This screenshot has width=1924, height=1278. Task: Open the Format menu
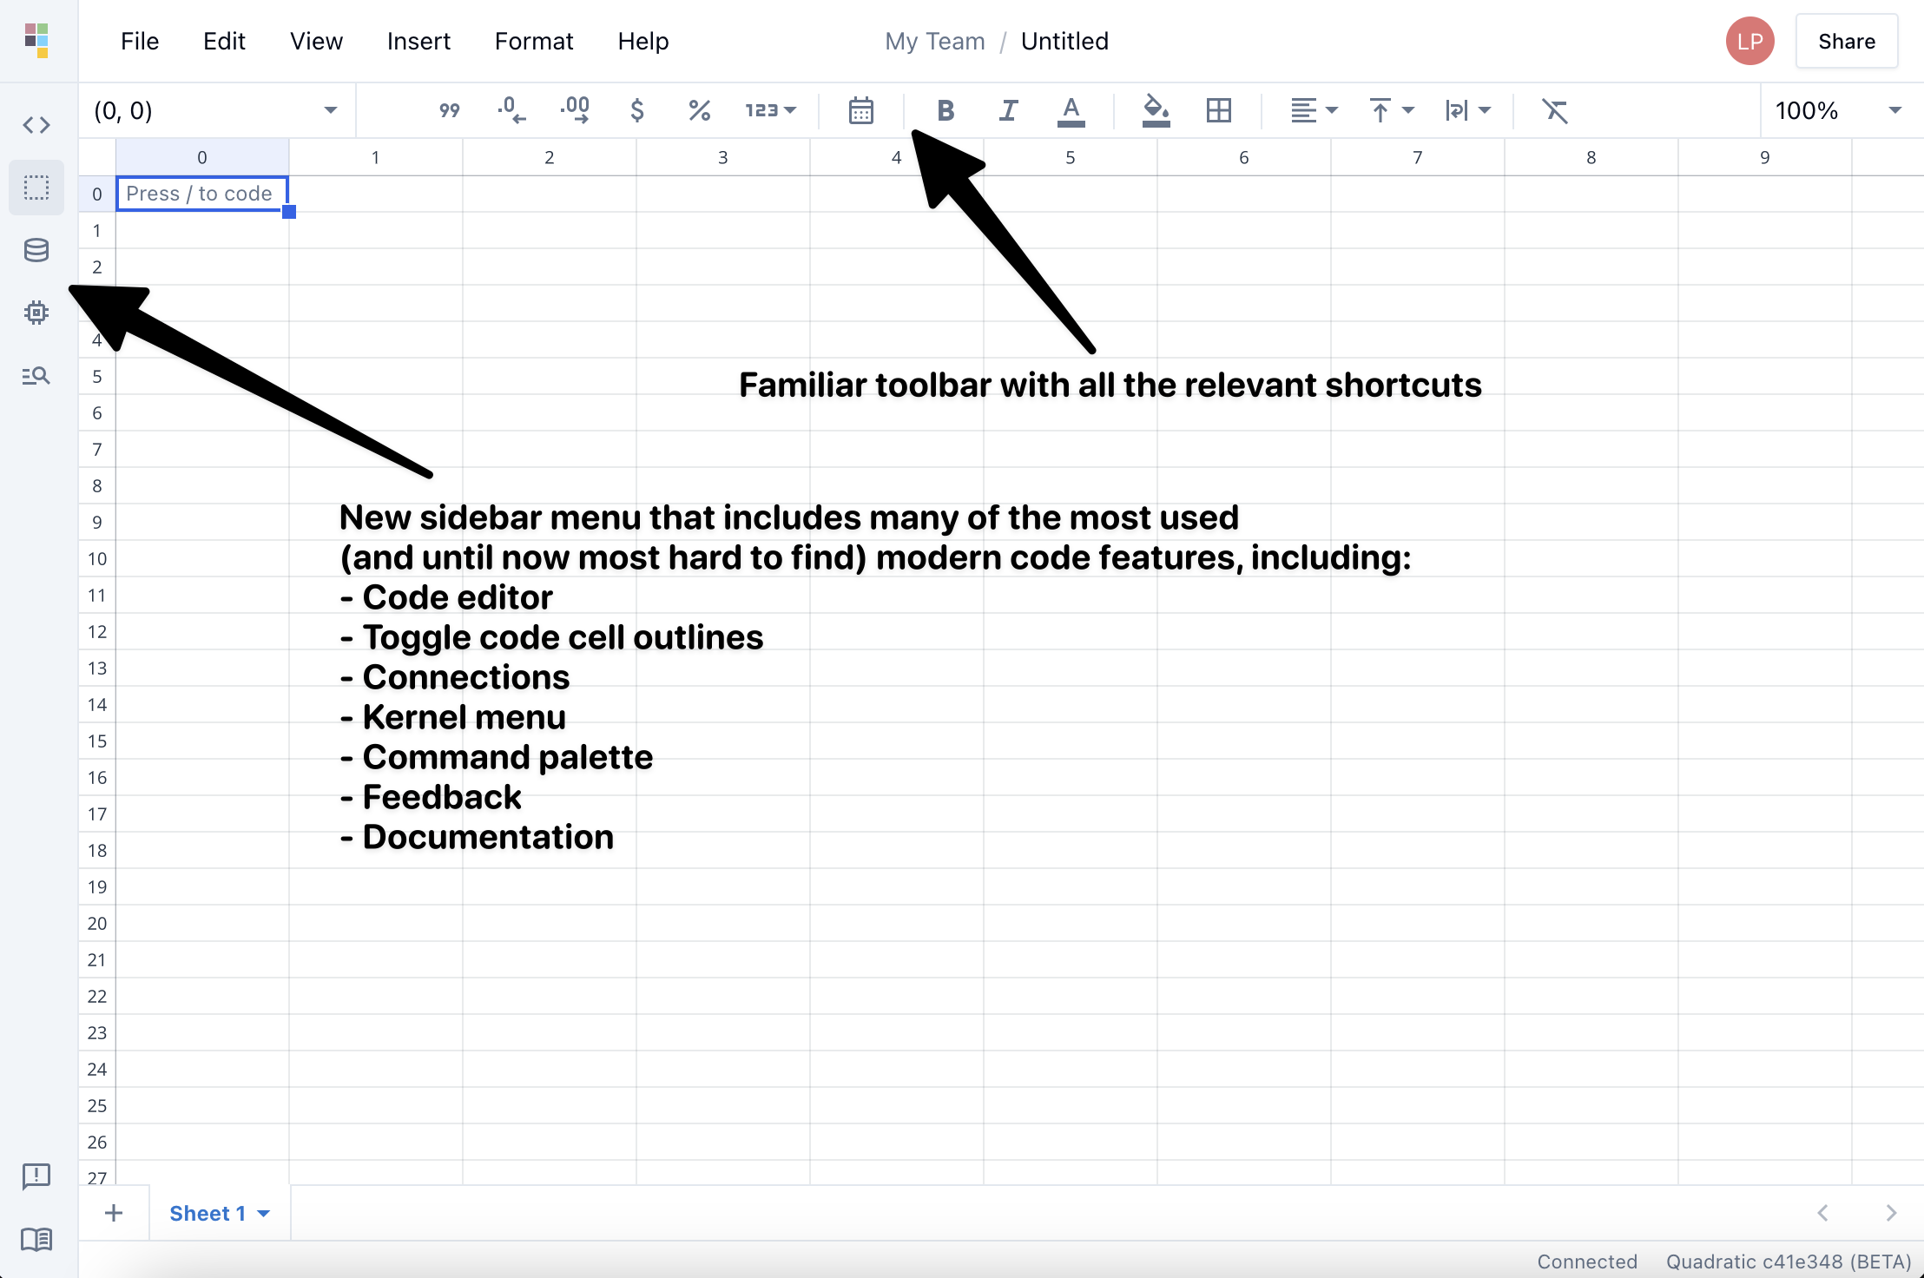(x=533, y=40)
